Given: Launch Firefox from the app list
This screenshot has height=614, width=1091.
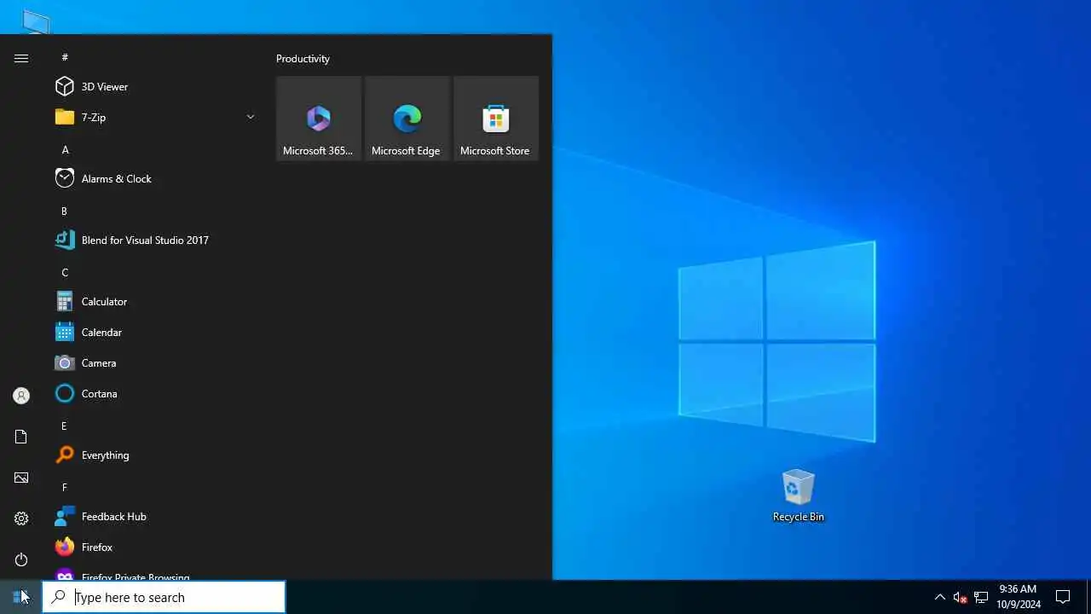Looking at the screenshot, I should (x=153, y=547).
